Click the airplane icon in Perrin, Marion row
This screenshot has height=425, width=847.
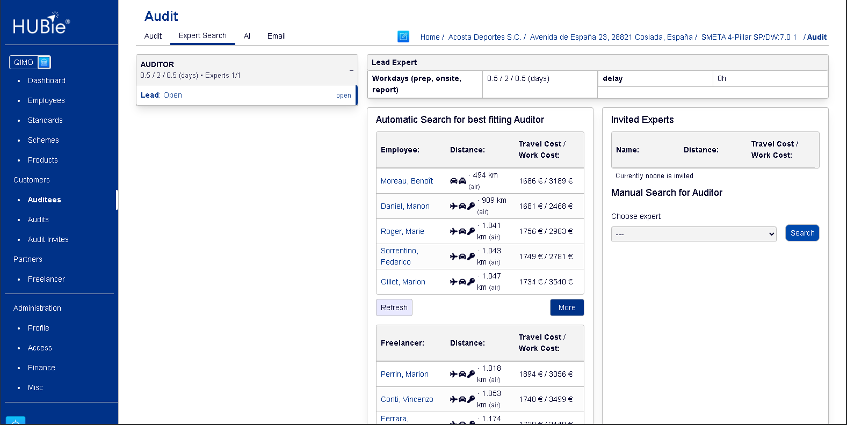(454, 374)
